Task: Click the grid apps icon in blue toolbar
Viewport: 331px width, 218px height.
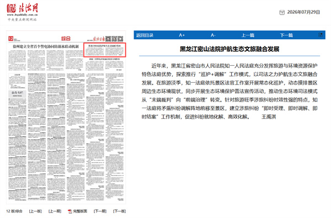Action: point(320,35)
